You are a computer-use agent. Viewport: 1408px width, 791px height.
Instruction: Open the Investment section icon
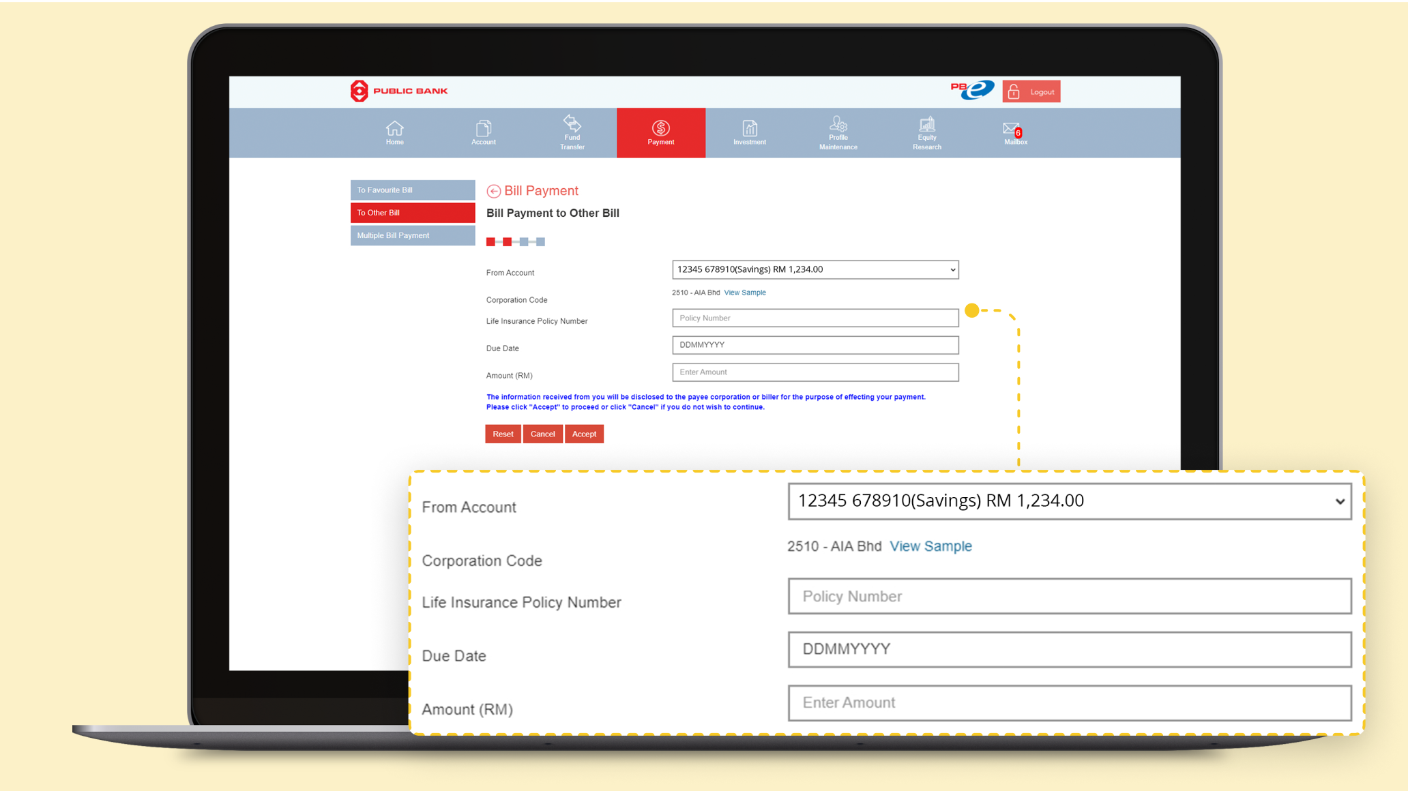tap(749, 132)
